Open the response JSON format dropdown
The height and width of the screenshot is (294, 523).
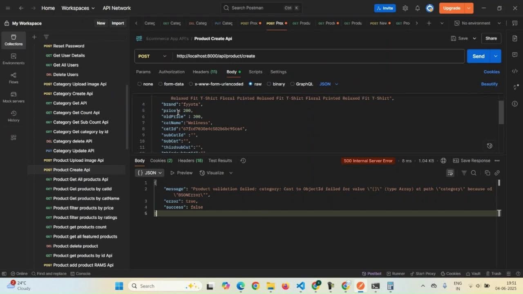[x=150, y=173]
